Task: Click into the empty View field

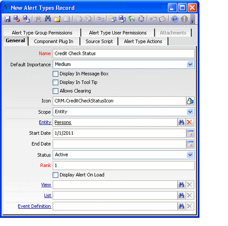Action: [x=115, y=185]
